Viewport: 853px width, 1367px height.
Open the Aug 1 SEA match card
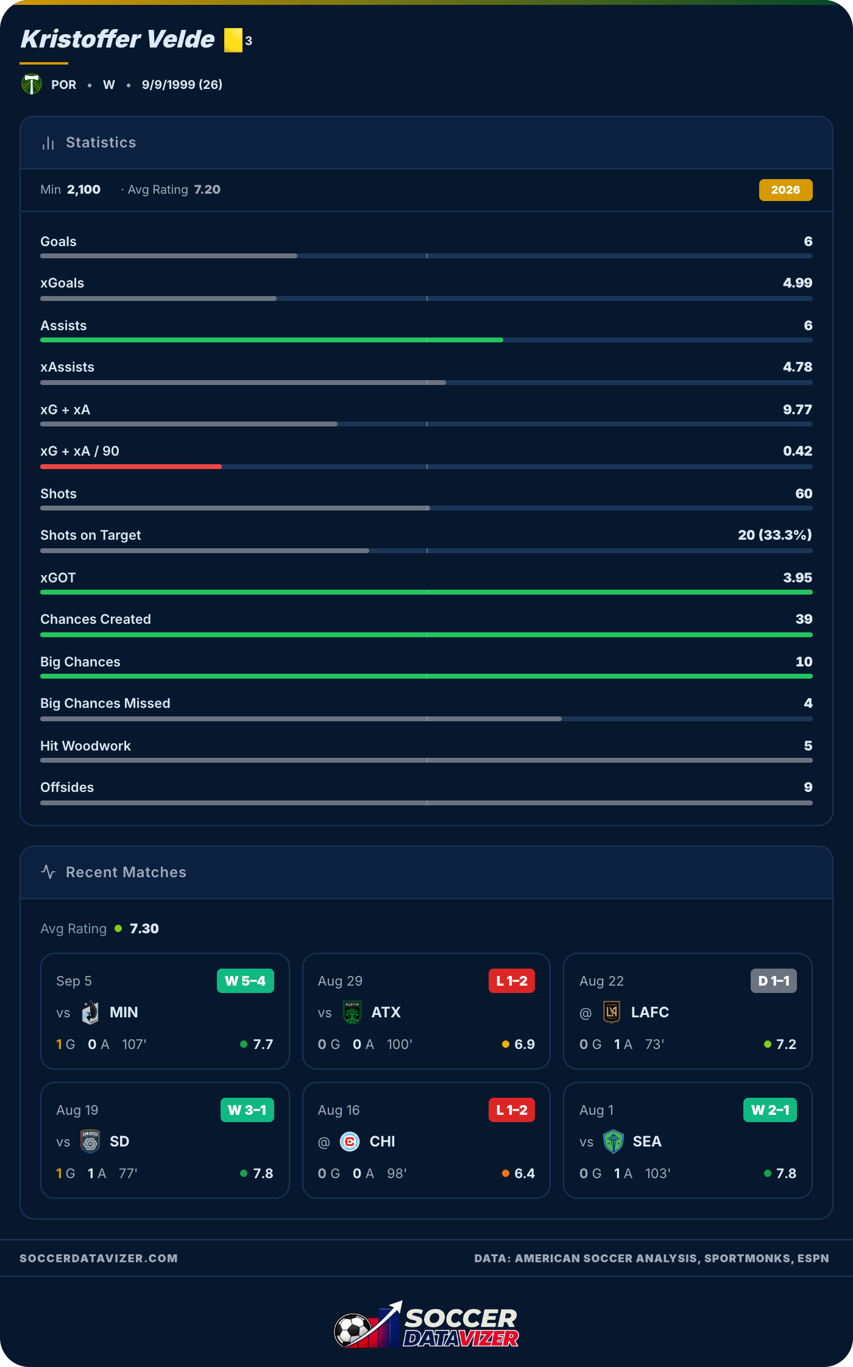coord(687,1140)
